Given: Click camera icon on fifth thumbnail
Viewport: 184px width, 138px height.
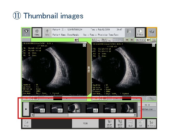Looking at the screenshot, I should click(113, 111).
